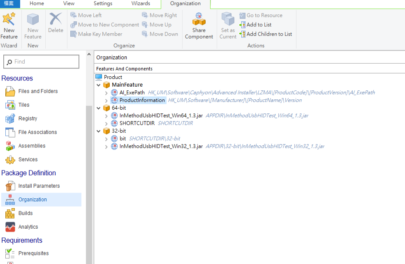
Task: Select Move to New Component
Action: 104,25
